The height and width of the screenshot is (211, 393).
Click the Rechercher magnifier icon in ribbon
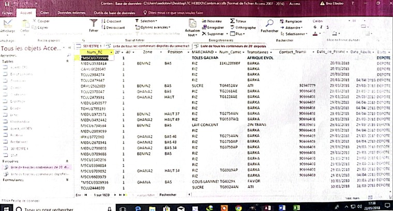pos(269,23)
